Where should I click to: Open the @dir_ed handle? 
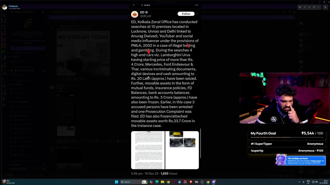[x=145, y=16]
